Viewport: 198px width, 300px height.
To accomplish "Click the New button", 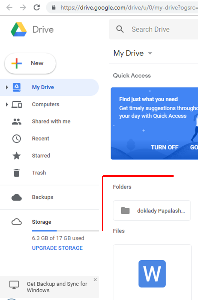I will click(30, 63).
